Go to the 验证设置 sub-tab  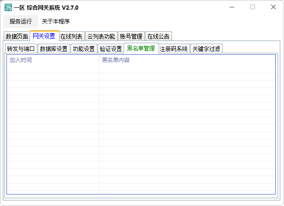[x=111, y=49]
